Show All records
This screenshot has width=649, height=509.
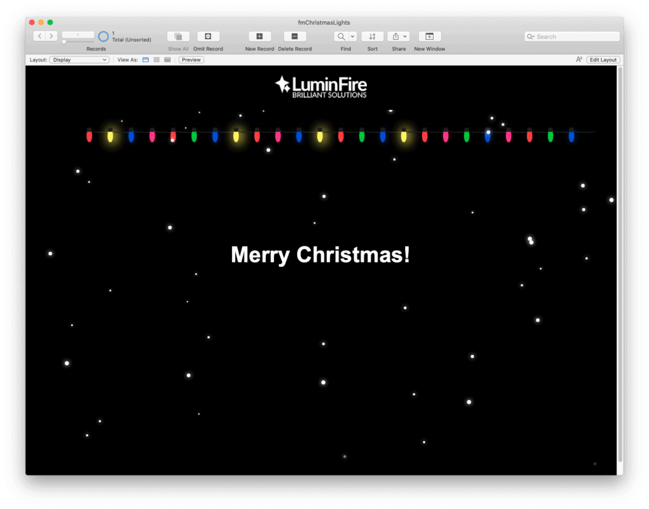(x=178, y=36)
